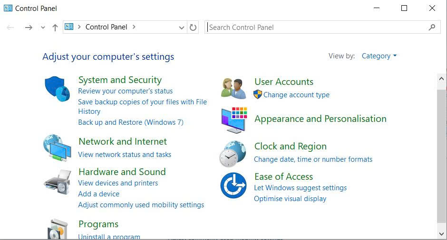This screenshot has height=240, width=447.
Task: Navigate forward with the forward arrow
Action: 29,28
